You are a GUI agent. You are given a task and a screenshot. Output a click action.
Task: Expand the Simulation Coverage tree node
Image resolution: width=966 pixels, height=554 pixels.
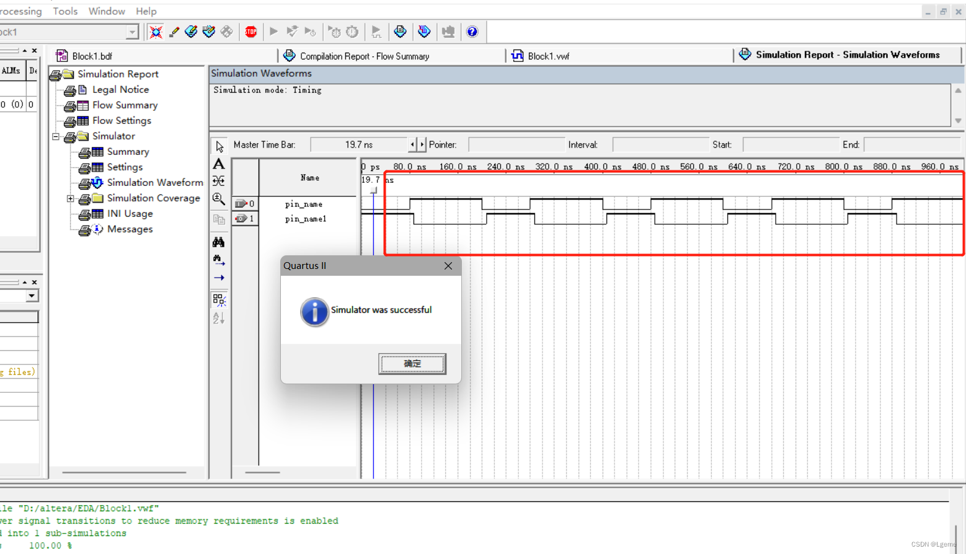tap(70, 198)
